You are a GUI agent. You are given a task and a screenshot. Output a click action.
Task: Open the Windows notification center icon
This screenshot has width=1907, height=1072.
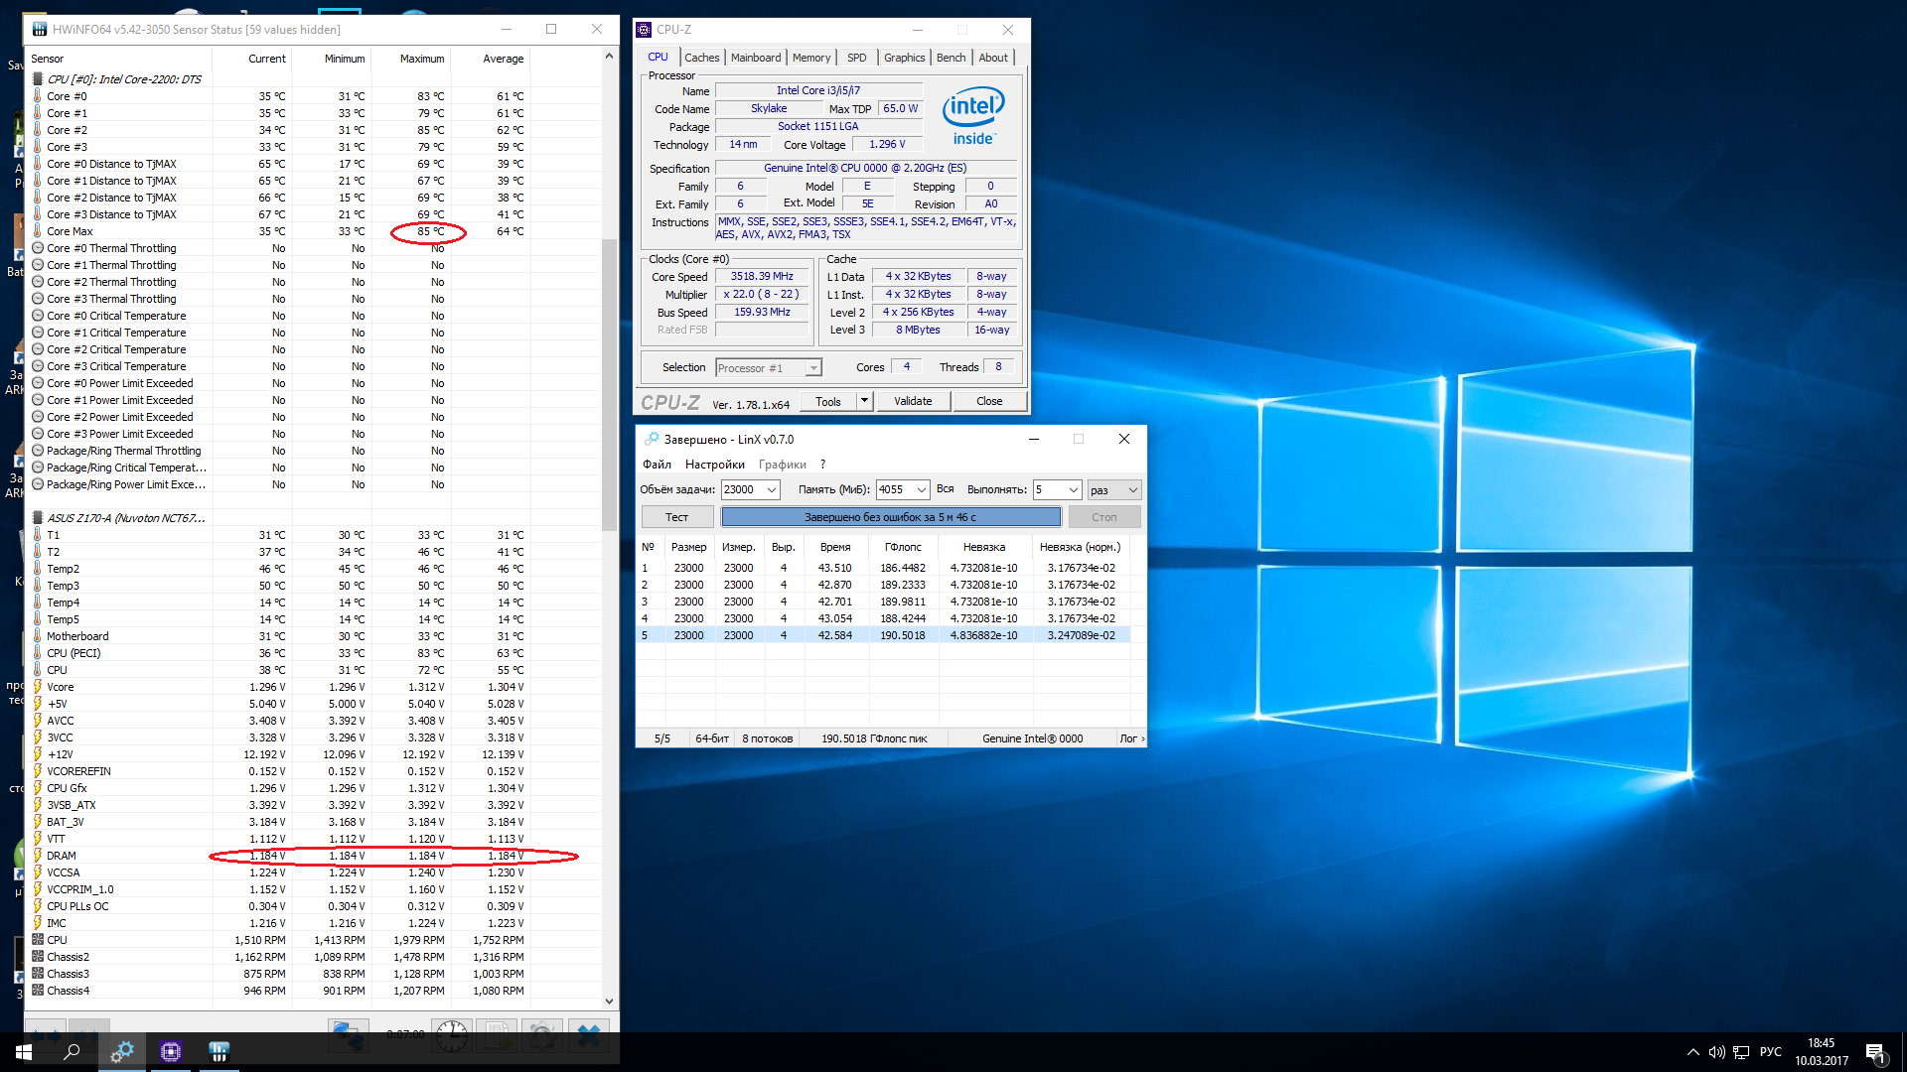click(1875, 1052)
